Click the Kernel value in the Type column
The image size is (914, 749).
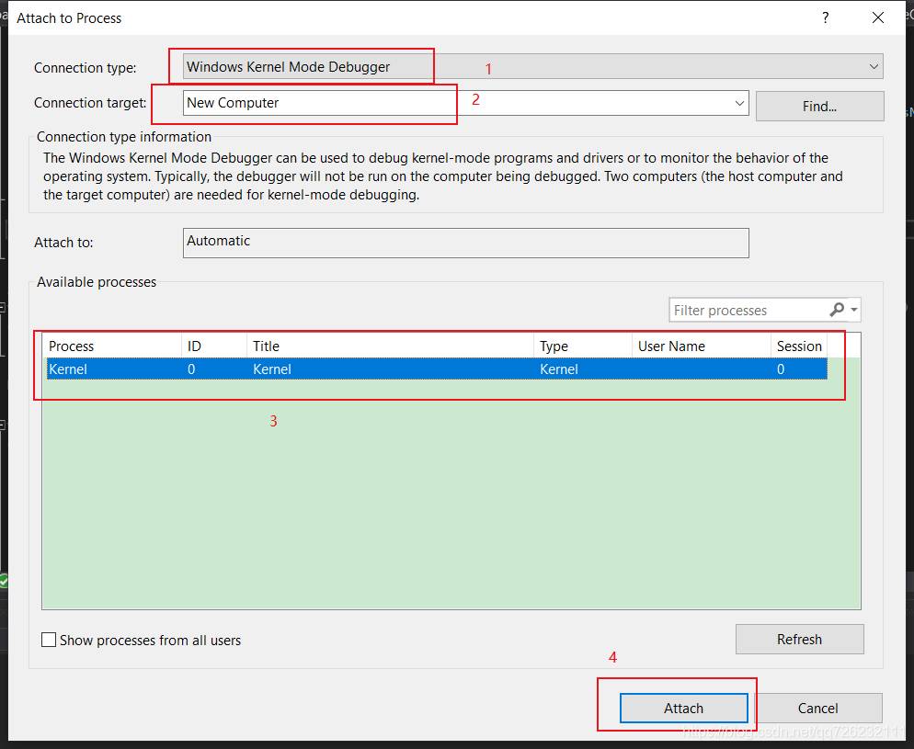tap(558, 369)
